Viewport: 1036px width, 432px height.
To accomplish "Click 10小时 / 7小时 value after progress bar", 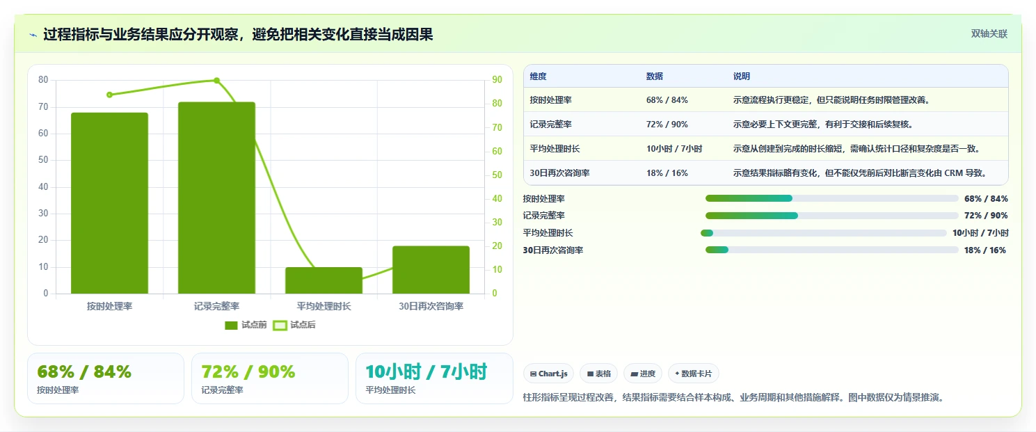I will tap(980, 233).
